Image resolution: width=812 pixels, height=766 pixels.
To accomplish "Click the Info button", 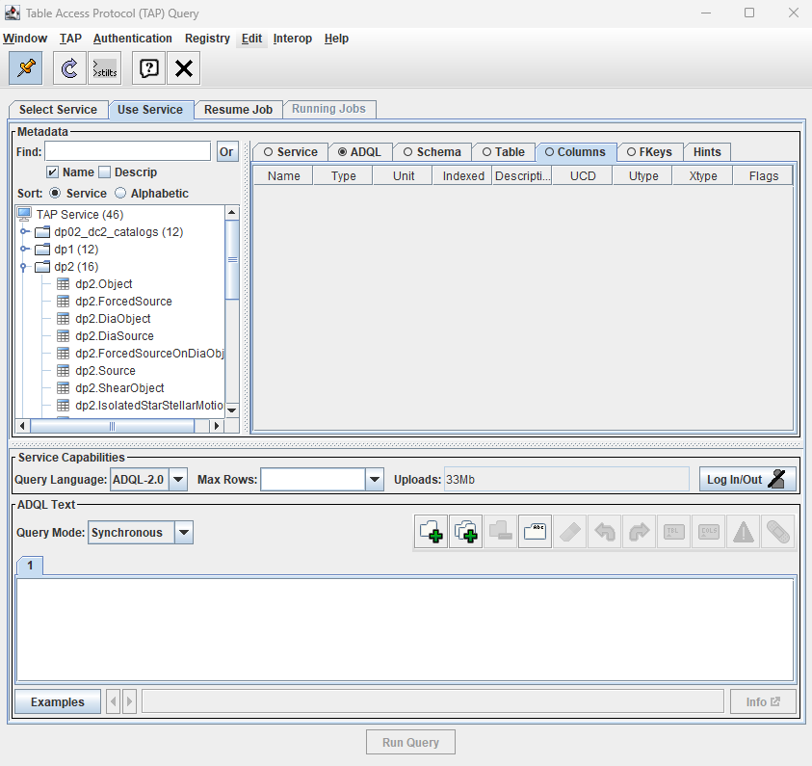I will [x=763, y=701].
